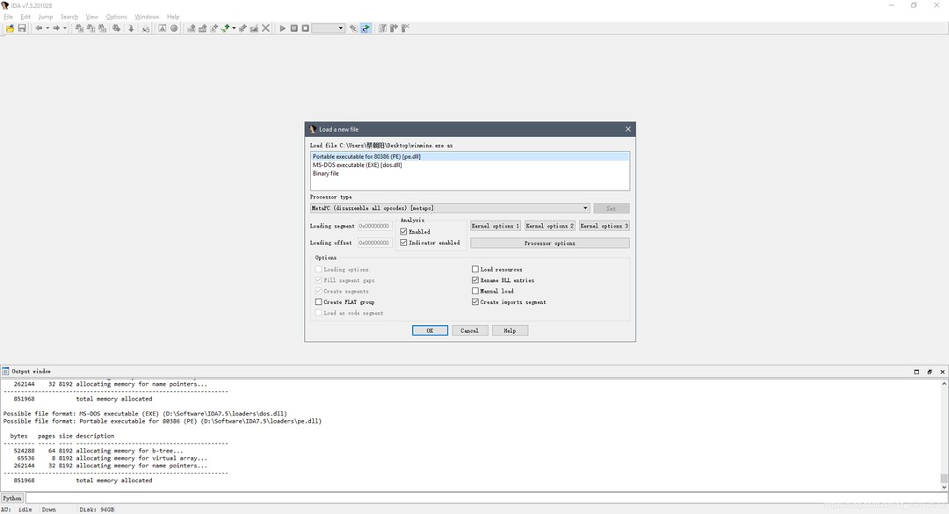This screenshot has height=514, width=949.
Task: Open the jump forward history dropdown arrow
Action: click(x=65, y=28)
